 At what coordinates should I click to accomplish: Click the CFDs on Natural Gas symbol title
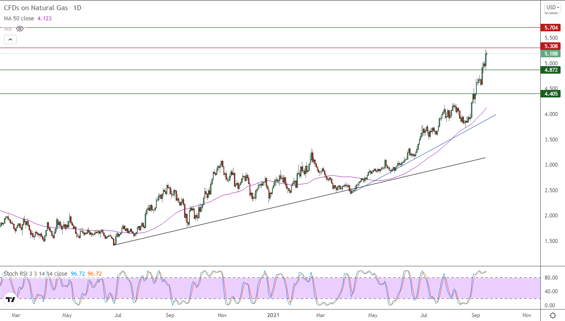pyautogui.click(x=37, y=8)
